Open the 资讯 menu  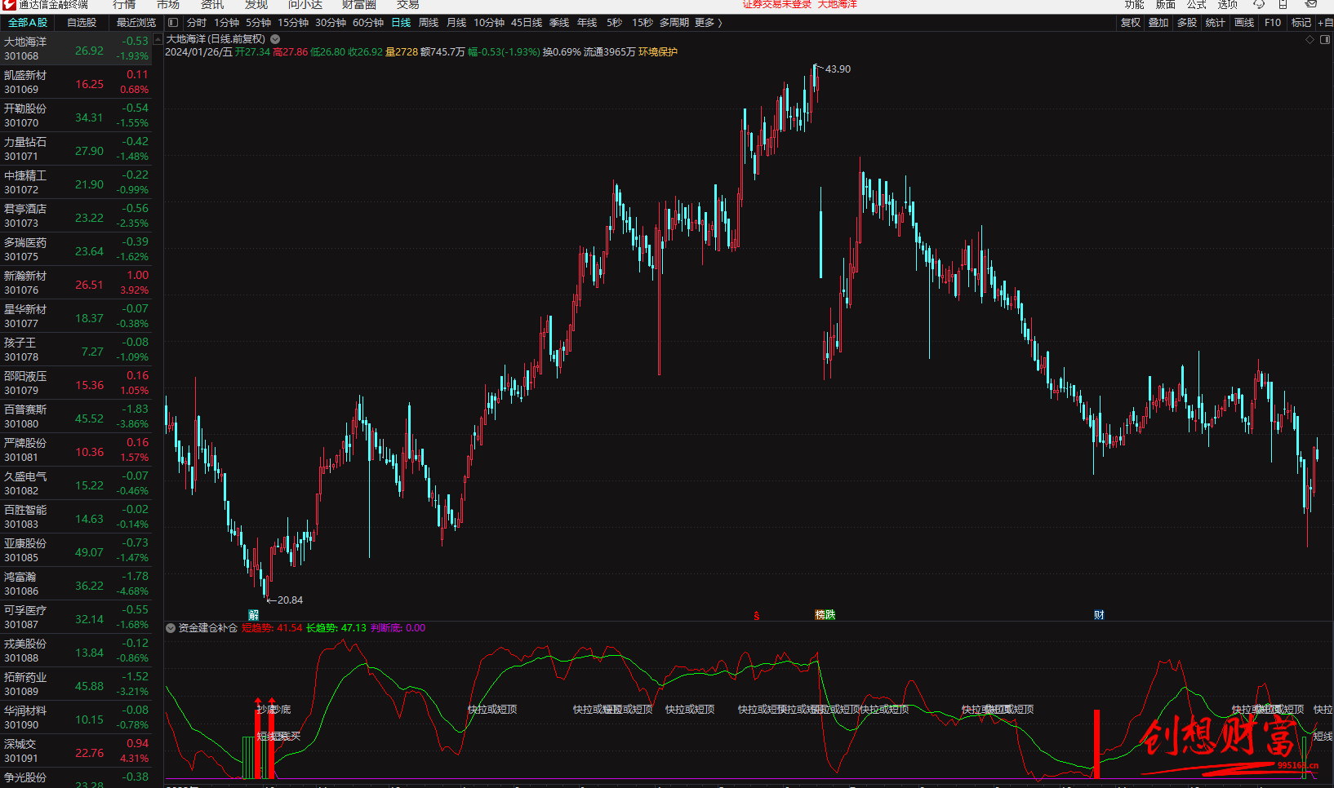[x=212, y=5]
